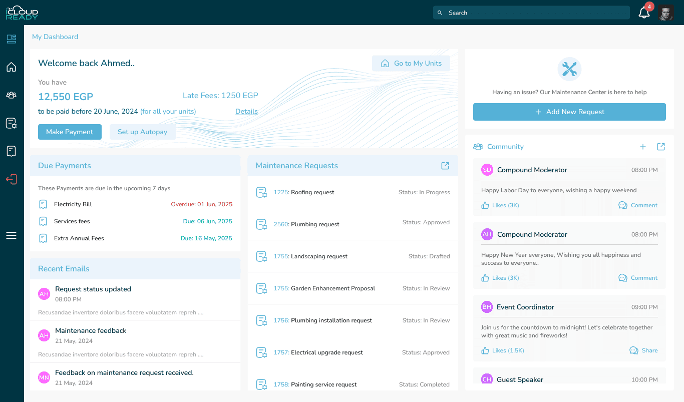Open Maintenance Requests in external view
684x402 pixels.
[445, 166]
